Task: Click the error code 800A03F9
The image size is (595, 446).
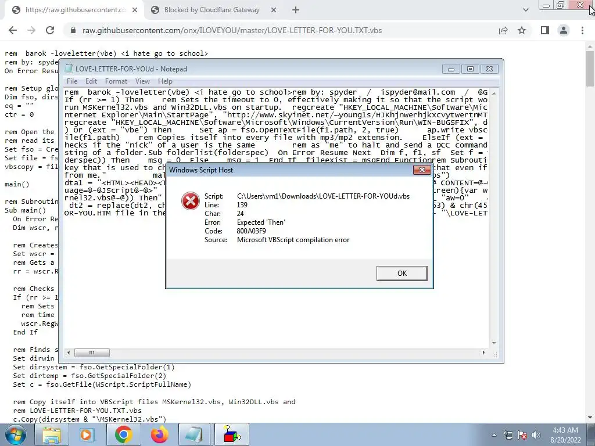Action: click(251, 231)
